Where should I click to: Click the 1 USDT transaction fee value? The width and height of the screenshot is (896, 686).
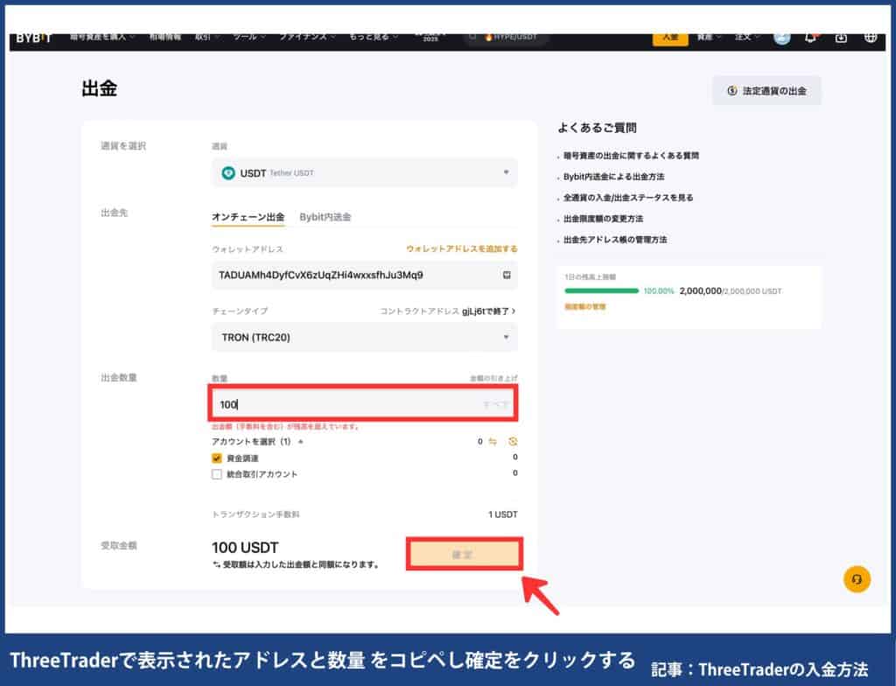(503, 514)
